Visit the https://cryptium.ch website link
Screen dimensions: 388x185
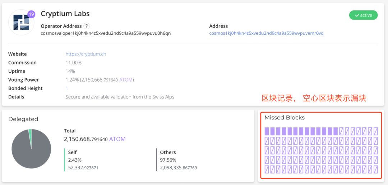click(86, 54)
